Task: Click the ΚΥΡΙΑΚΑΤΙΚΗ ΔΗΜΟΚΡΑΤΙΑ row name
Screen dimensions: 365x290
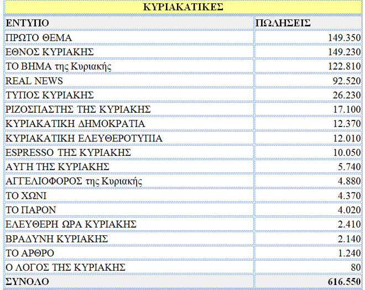Action: 75,124
